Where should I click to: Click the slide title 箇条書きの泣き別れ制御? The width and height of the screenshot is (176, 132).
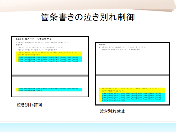point(88,17)
